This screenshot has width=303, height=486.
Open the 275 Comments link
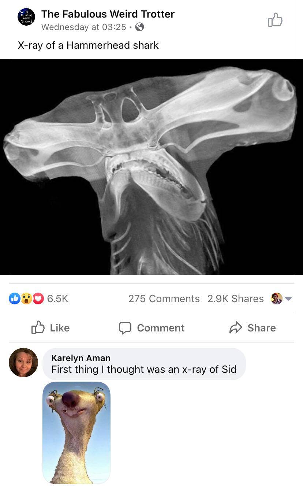[164, 298]
